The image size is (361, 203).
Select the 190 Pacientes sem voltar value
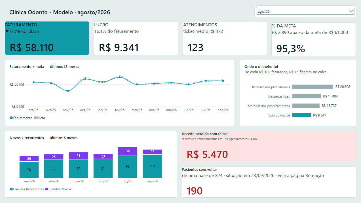click(x=194, y=191)
